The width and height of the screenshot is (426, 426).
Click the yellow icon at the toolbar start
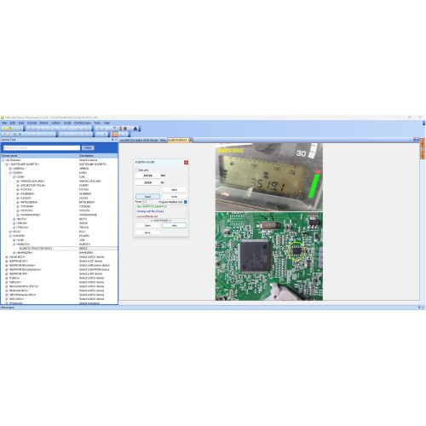(x=4, y=129)
